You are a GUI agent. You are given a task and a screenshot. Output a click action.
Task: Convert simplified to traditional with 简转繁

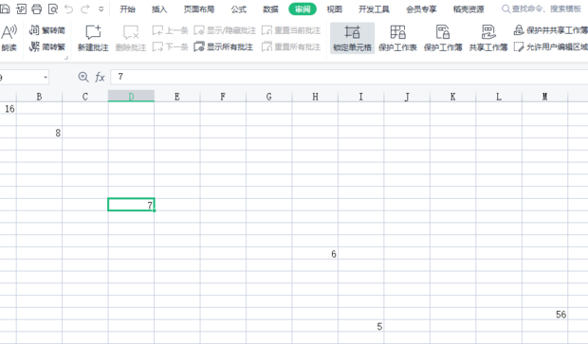[x=47, y=46]
